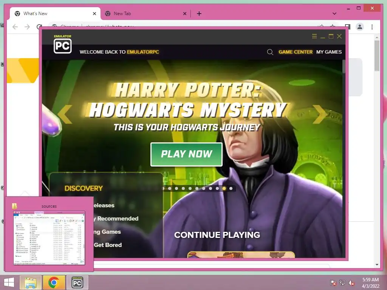387x290 pixels.
Task: Select the carousel dot just before the yellow one
Action: point(217,188)
